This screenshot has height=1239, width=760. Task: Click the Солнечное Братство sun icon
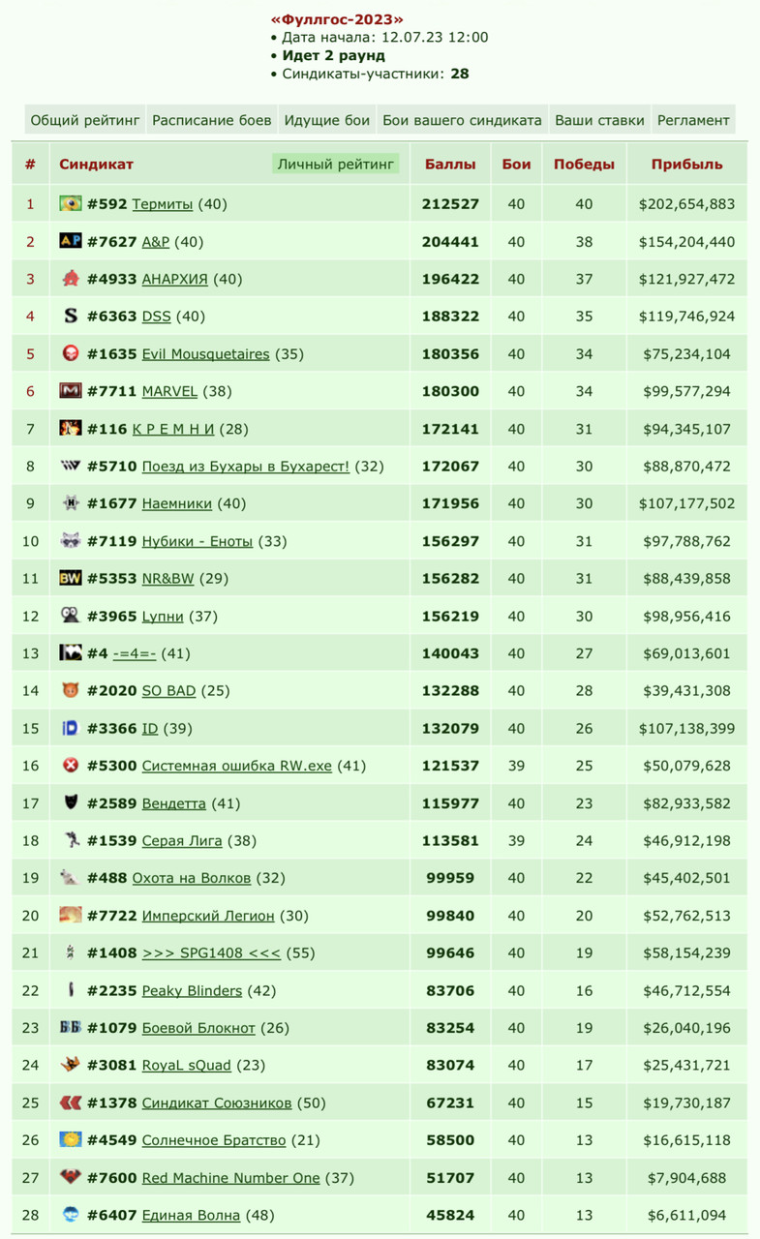tap(70, 1139)
